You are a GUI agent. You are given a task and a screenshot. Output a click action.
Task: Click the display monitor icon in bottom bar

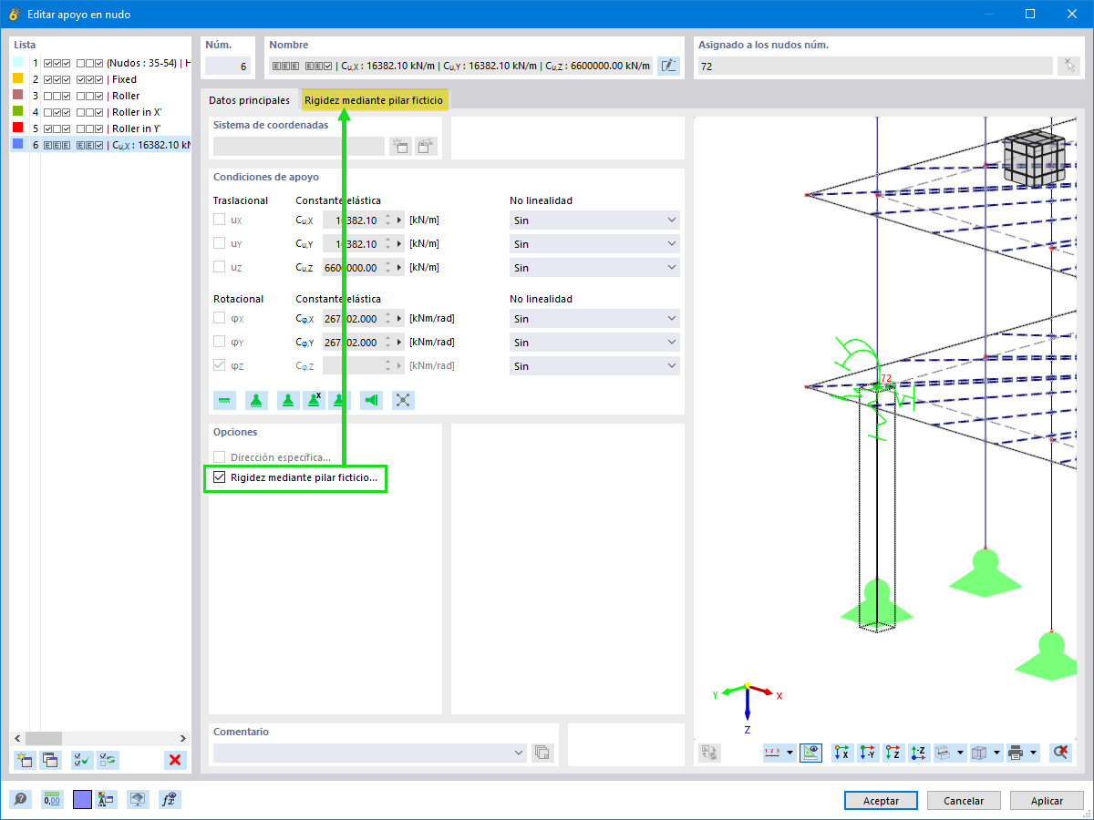pos(138,800)
